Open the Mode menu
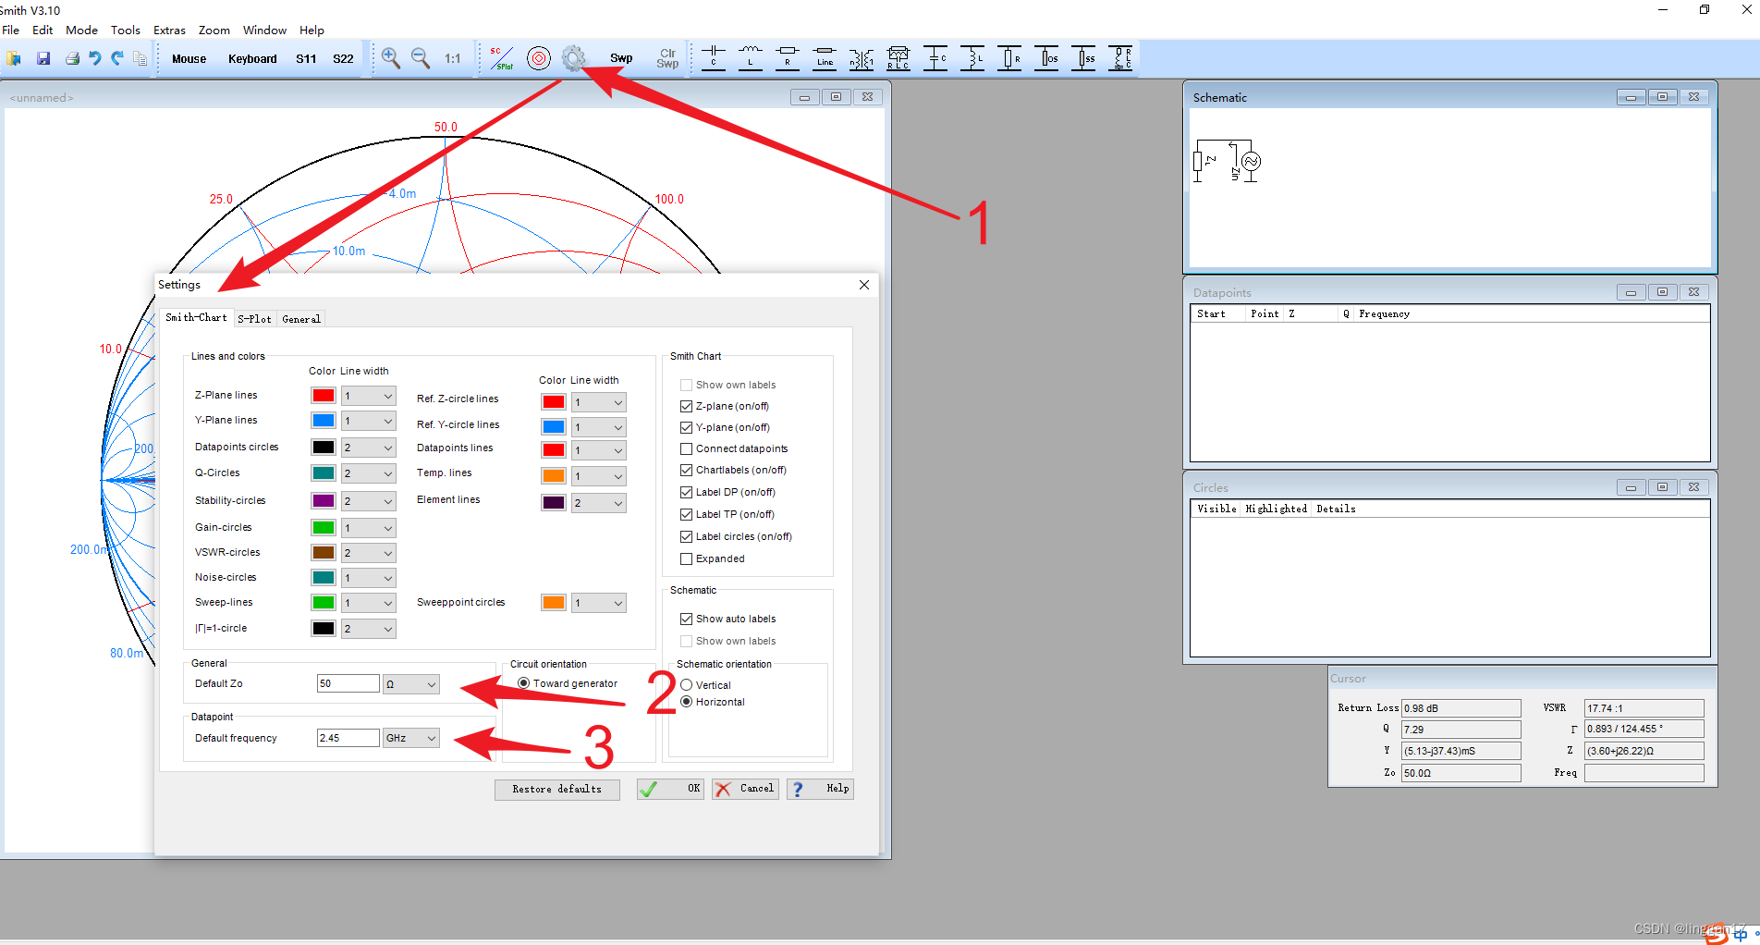The image size is (1760, 945). click(81, 30)
